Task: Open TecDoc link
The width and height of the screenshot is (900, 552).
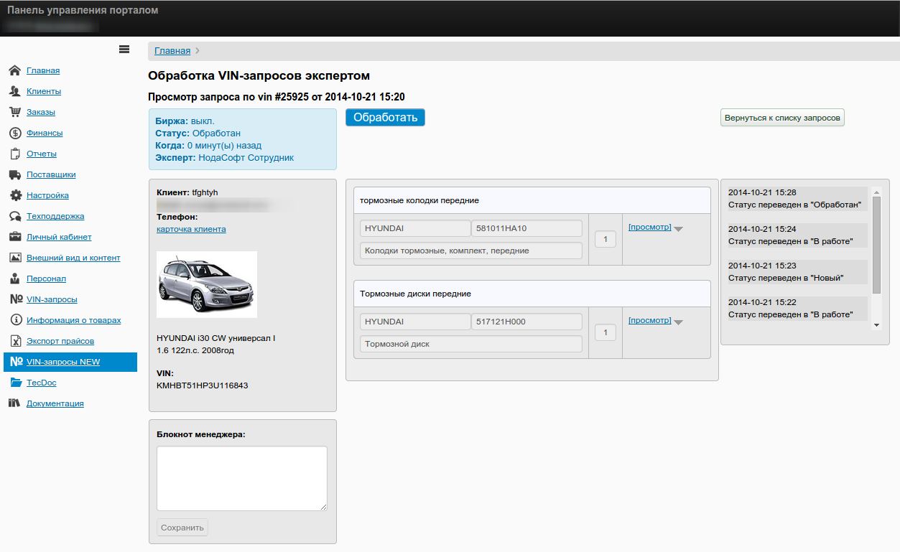Action: [x=42, y=383]
